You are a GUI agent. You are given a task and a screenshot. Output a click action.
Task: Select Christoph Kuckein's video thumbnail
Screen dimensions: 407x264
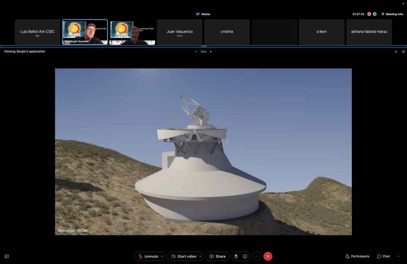click(85, 32)
